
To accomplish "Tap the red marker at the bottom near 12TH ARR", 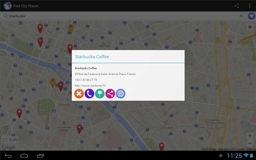I will coord(161,146).
